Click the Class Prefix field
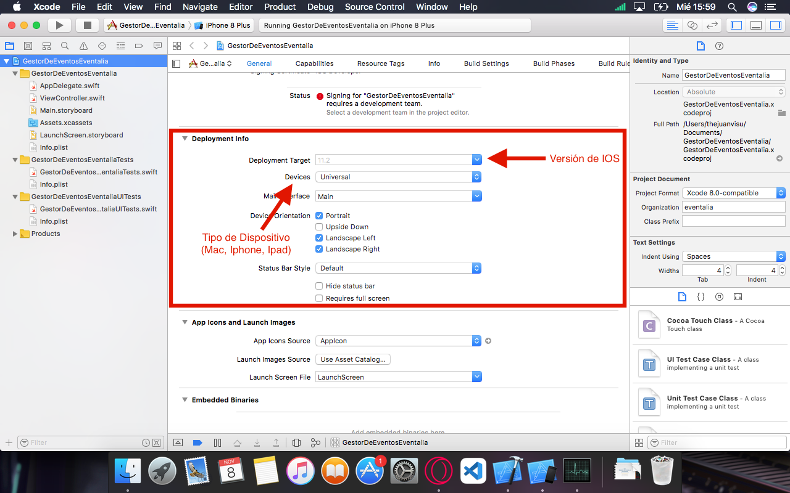The width and height of the screenshot is (790, 493). 734,221
